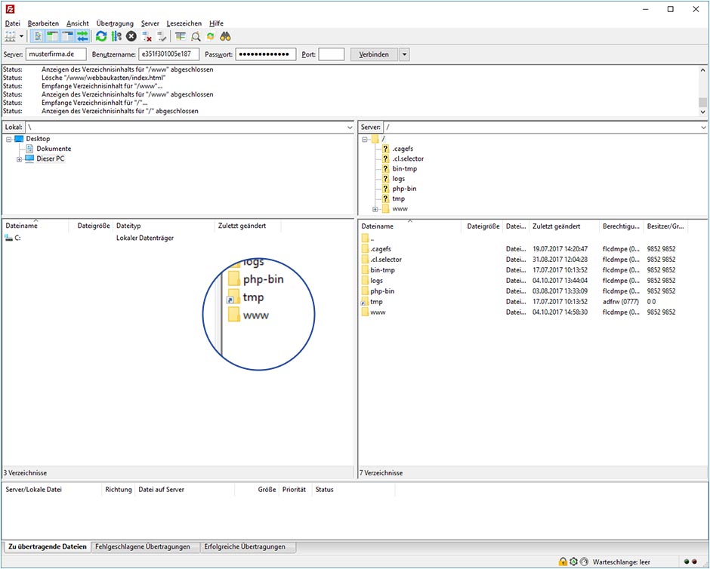Open the Bearbeiten menu
The width and height of the screenshot is (710, 569).
[x=44, y=23]
